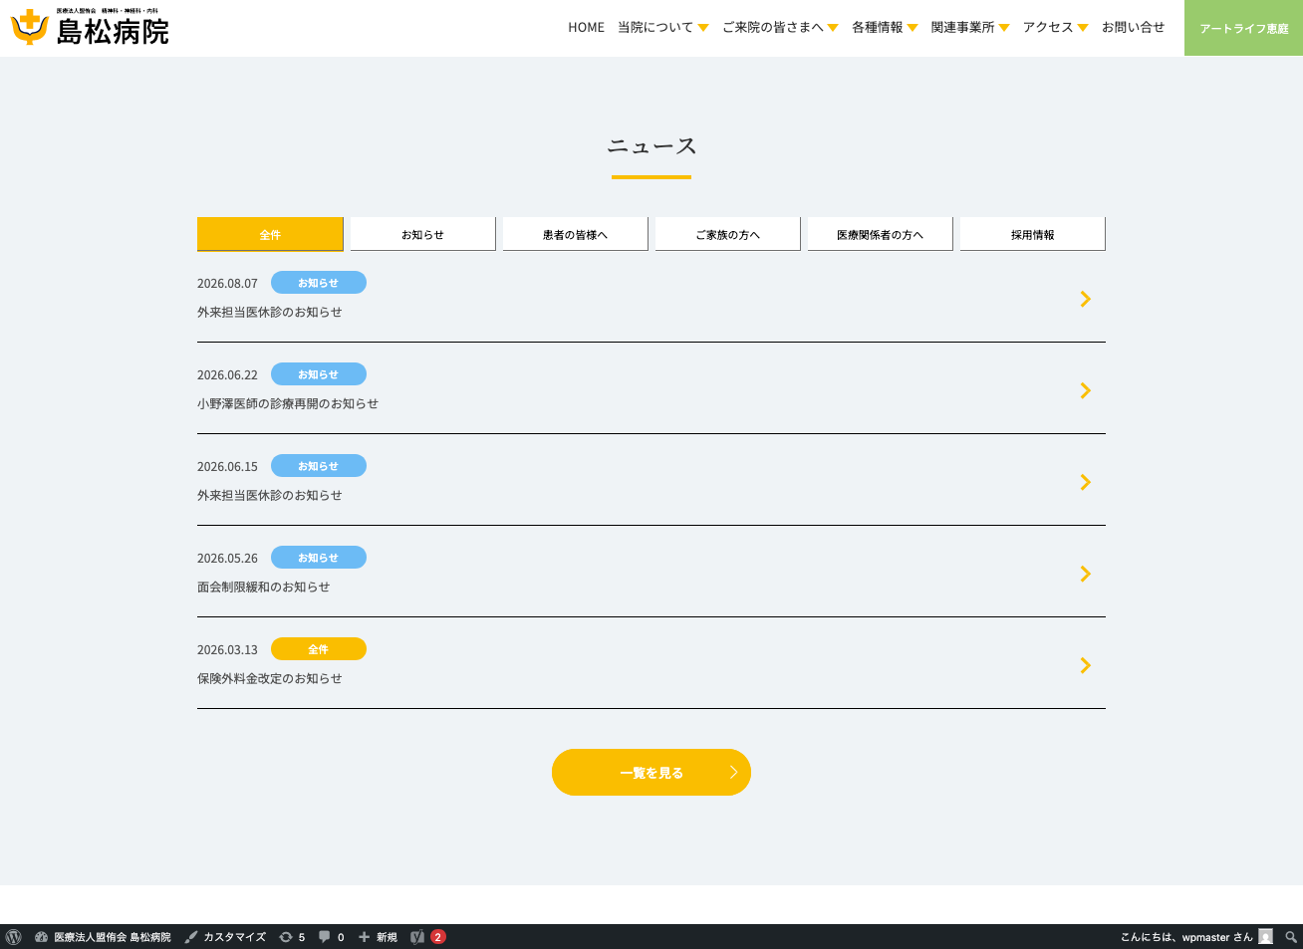Switch to the 患者の皆様へ tab
Screen dimensions: 1303x949
(575, 234)
